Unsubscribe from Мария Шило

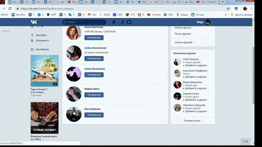(x=94, y=95)
